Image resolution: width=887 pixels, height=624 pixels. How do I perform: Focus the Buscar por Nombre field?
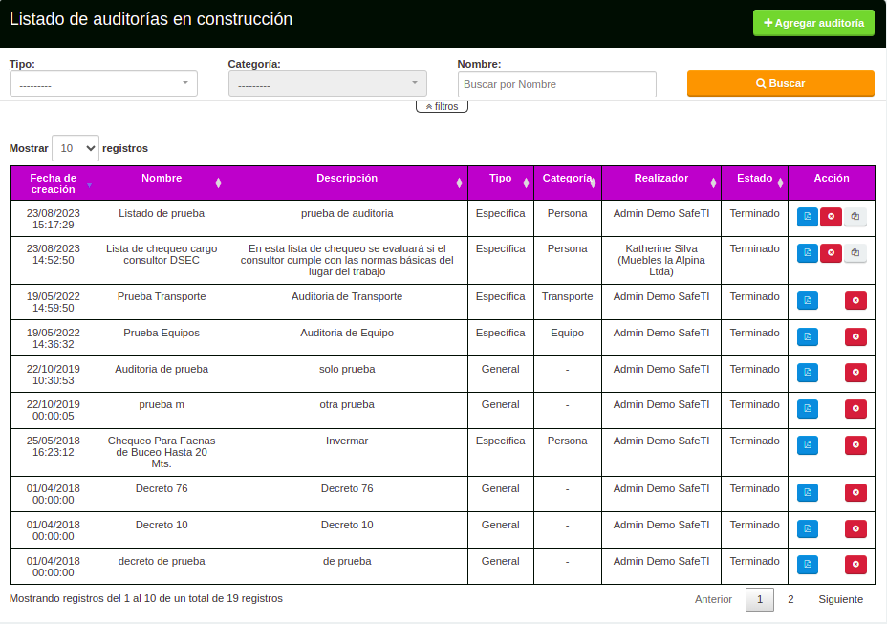(557, 84)
